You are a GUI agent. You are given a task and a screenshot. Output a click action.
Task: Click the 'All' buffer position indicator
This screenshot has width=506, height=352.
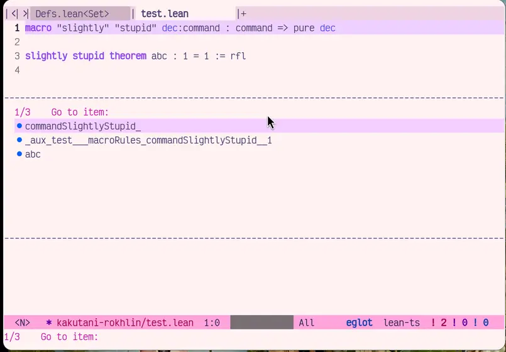(x=307, y=322)
